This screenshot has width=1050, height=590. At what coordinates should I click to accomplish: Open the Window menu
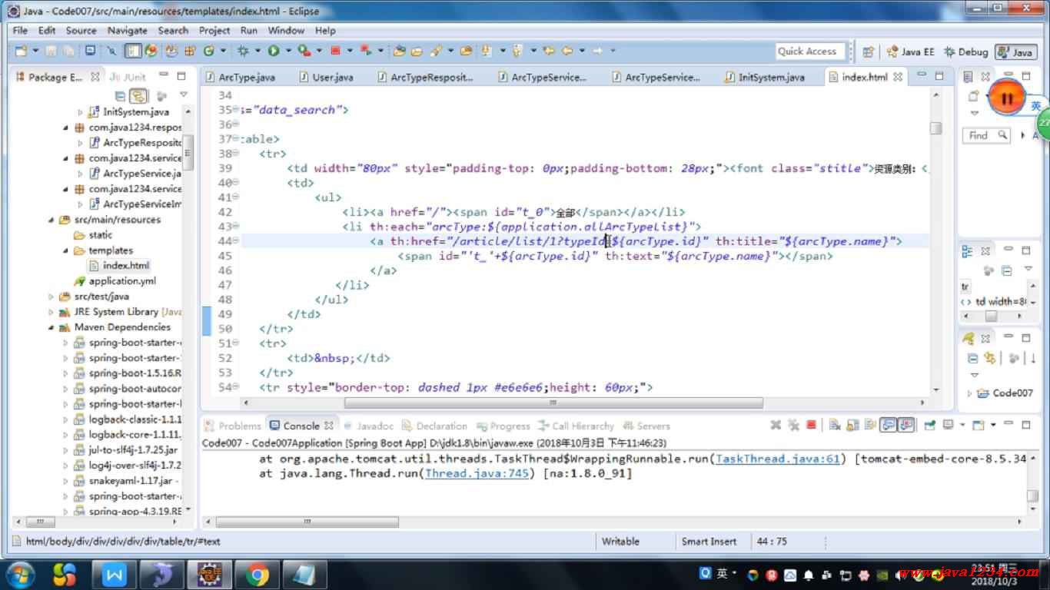[x=286, y=31]
